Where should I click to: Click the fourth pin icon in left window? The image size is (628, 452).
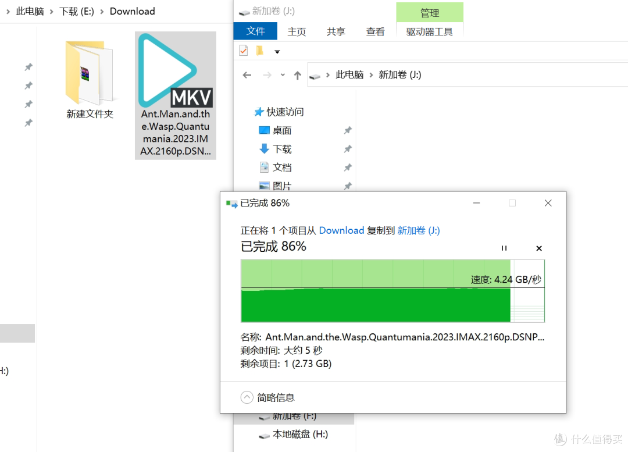pos(28,123)
